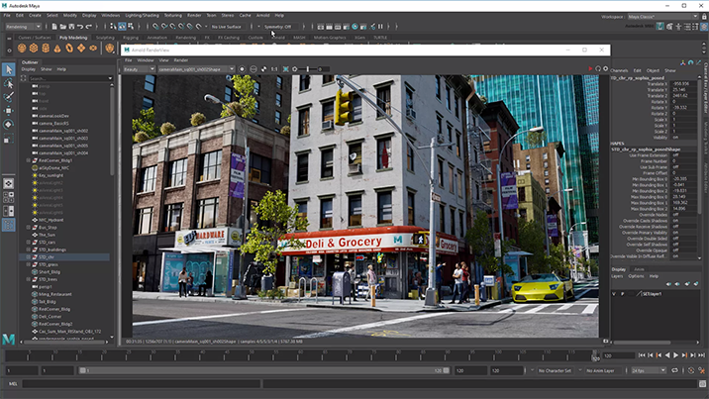709x399 pixels.
Task: Adjust the RenderView exposure slider
Action: (x=308, y=69)
